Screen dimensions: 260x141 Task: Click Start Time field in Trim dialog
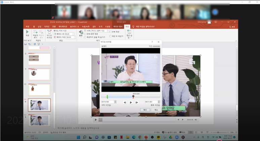click(x=108, y=102)
